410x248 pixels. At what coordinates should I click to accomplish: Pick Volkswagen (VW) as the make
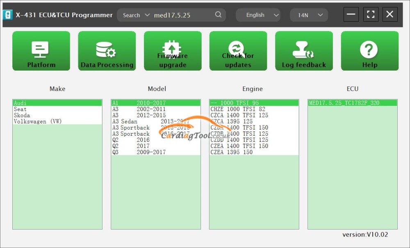[57, 121]
